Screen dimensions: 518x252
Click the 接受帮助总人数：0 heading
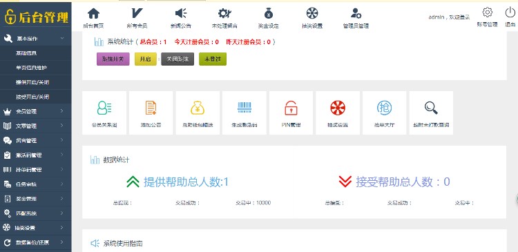[403, 182]
